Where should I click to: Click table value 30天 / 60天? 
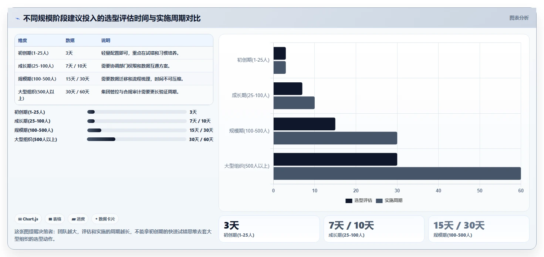pos(77,92)
